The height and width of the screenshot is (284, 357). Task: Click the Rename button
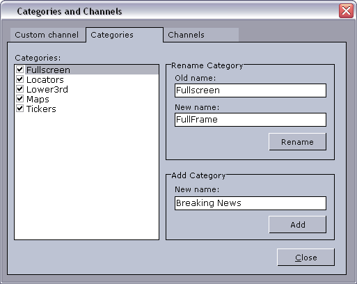[297, 142]
